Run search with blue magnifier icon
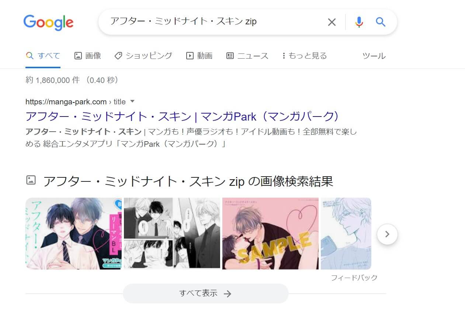The height and width of the screenshot is (309, 465). (381, 22)
